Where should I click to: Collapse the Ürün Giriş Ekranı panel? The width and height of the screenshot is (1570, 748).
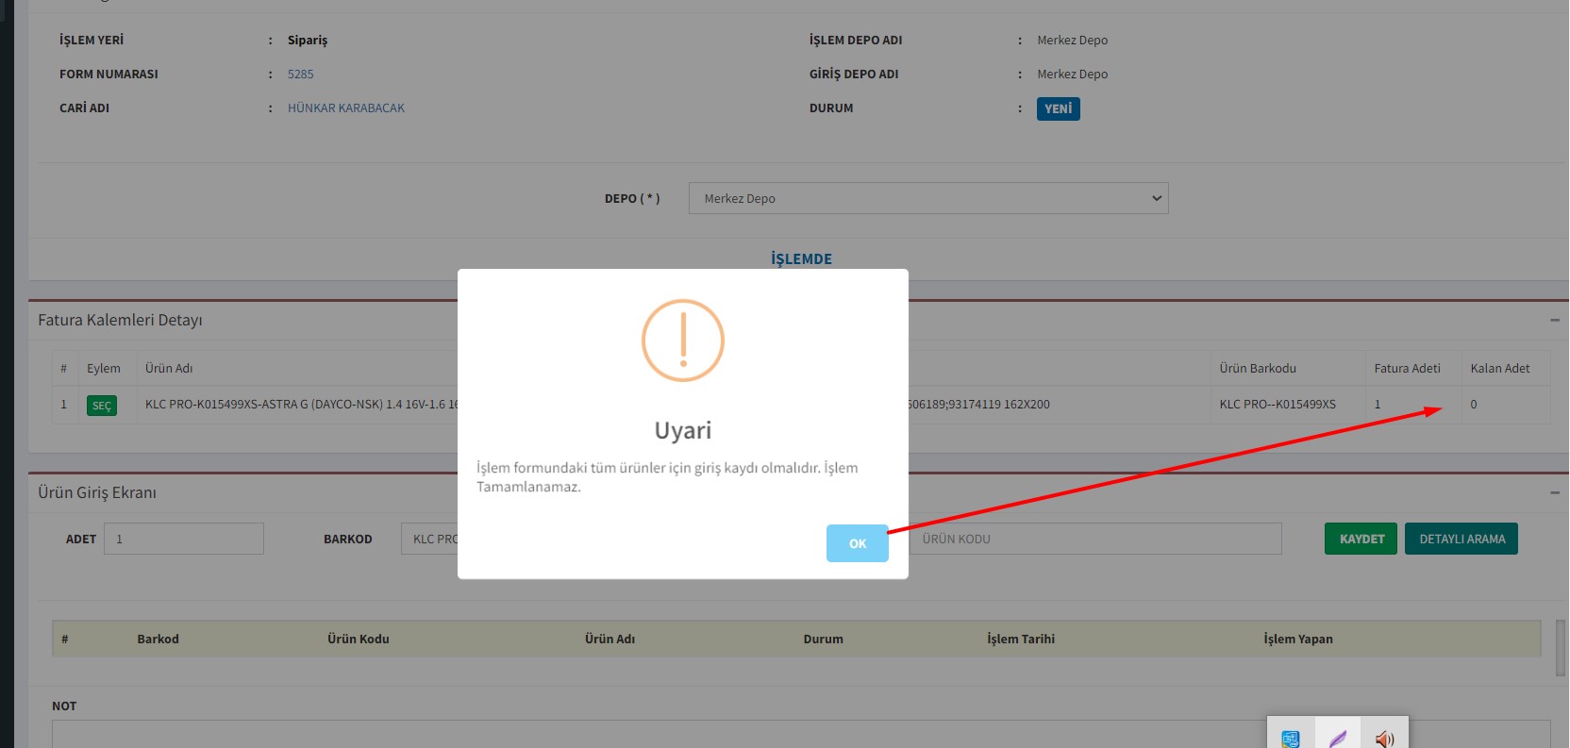pos(1554,492)
